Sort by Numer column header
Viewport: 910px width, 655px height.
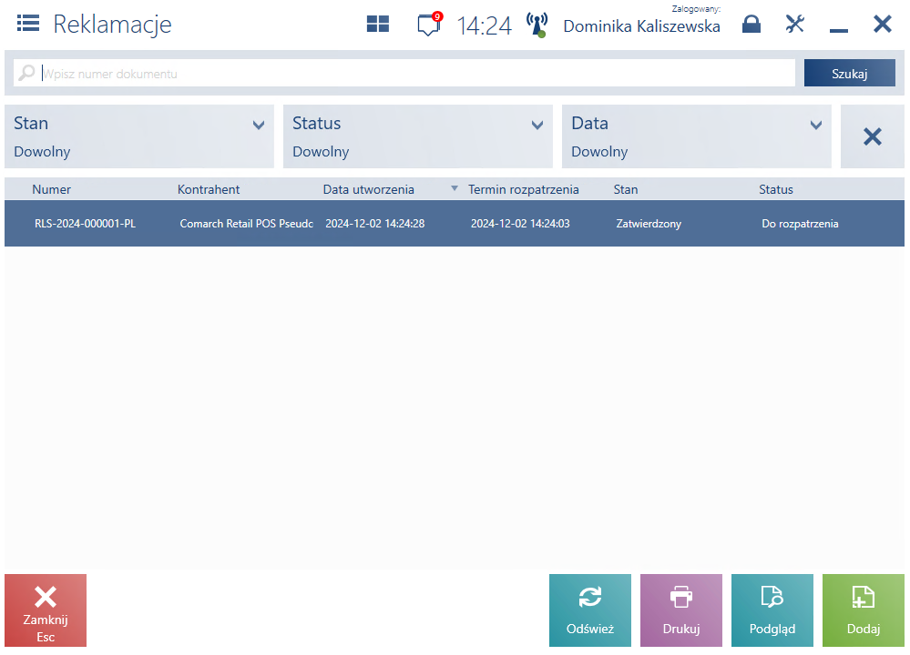pos(52,189)
